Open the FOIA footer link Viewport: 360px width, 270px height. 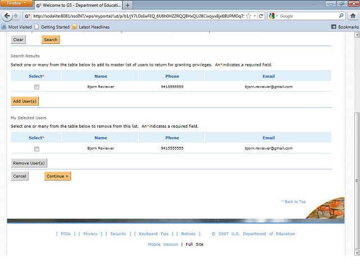(x=66, y=234)
